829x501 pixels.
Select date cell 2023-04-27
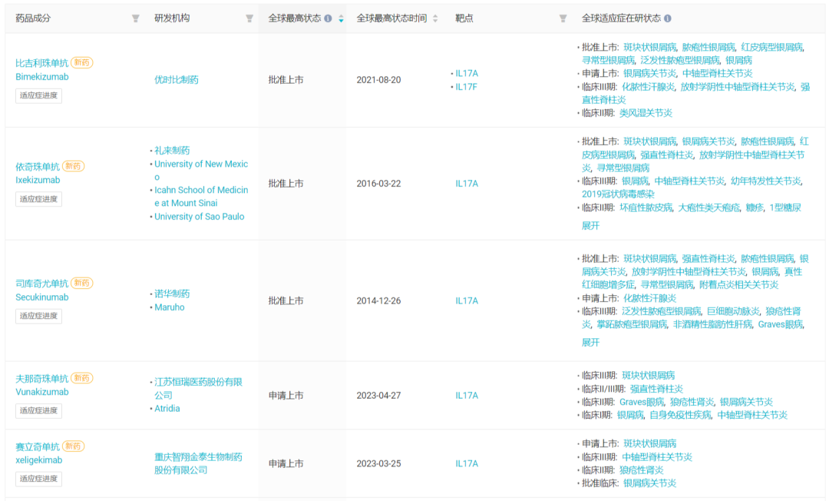378,395
